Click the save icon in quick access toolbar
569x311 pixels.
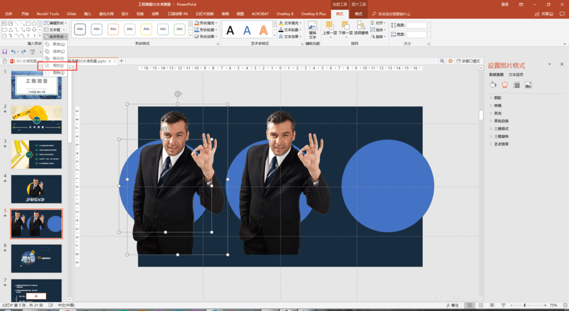coord(5,52)
